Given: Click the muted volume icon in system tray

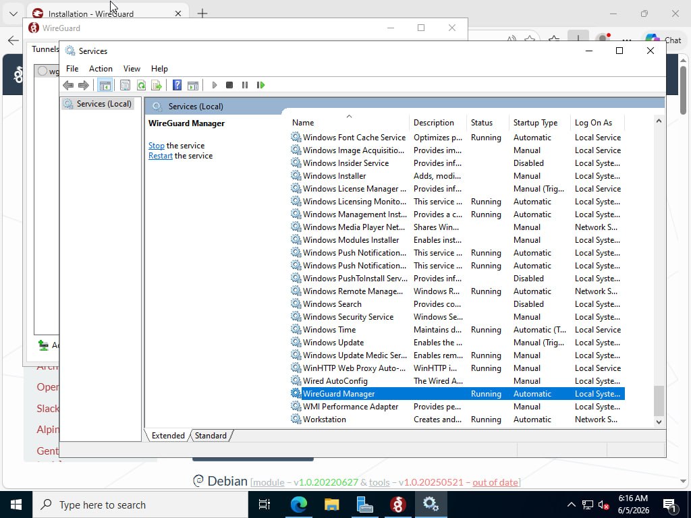Looking at the screenshot, I should coord(604,505).
